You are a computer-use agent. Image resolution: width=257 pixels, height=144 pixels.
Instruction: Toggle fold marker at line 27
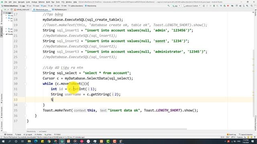[25, 68]
